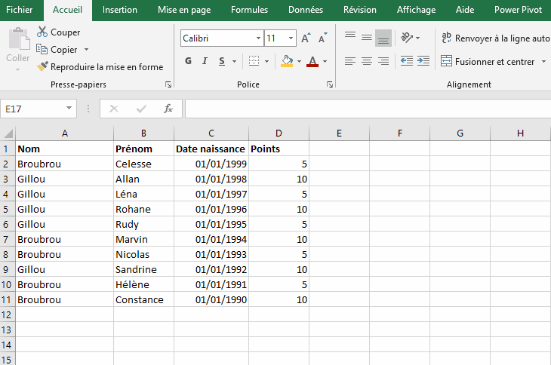Open the font size dropdown
The width and height of the screenshot is (551, 365).
pyautogui.click(x=291, y=38)
